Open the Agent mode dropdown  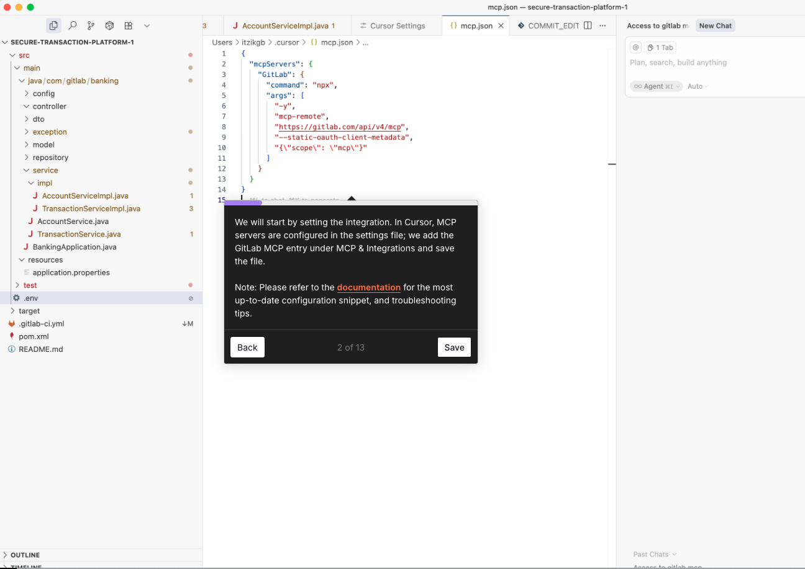(x=656, y=86)
